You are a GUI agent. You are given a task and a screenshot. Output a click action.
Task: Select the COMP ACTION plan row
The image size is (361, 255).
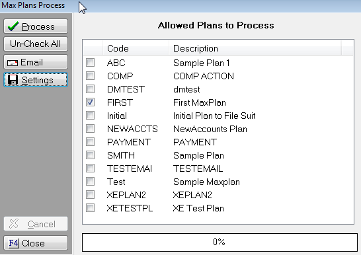coord(218,76)
